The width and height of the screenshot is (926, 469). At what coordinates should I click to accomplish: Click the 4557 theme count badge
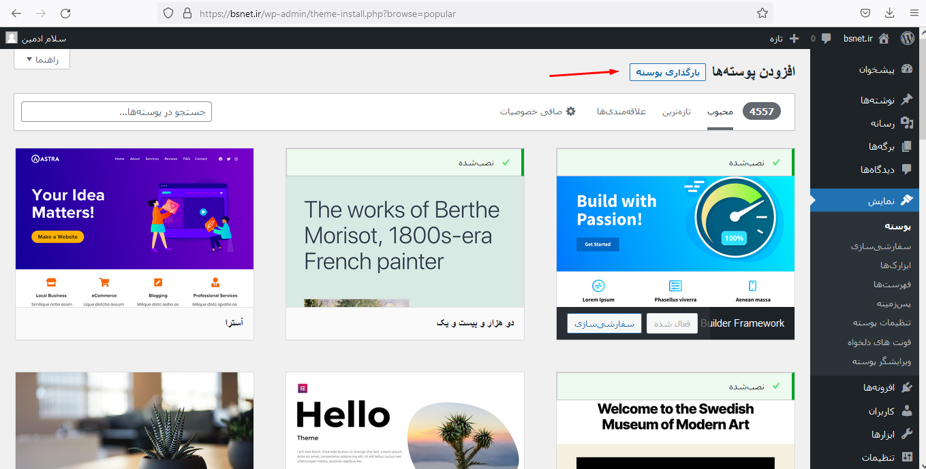pyautogui.click(x=762, y=111)
